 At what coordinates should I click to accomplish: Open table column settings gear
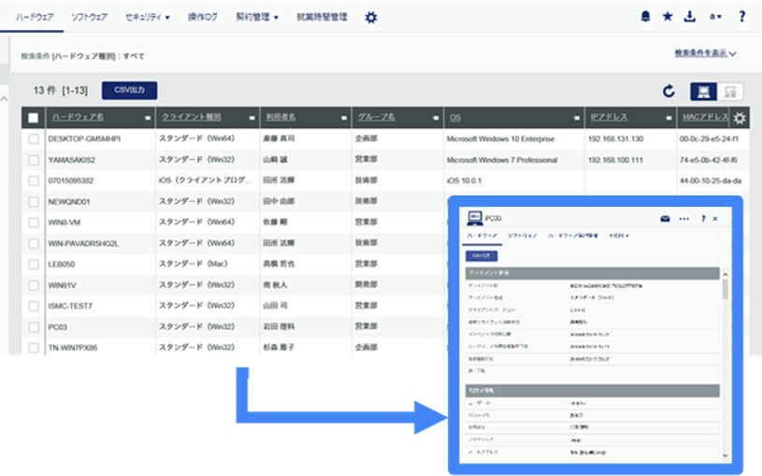tap(740, 118)
